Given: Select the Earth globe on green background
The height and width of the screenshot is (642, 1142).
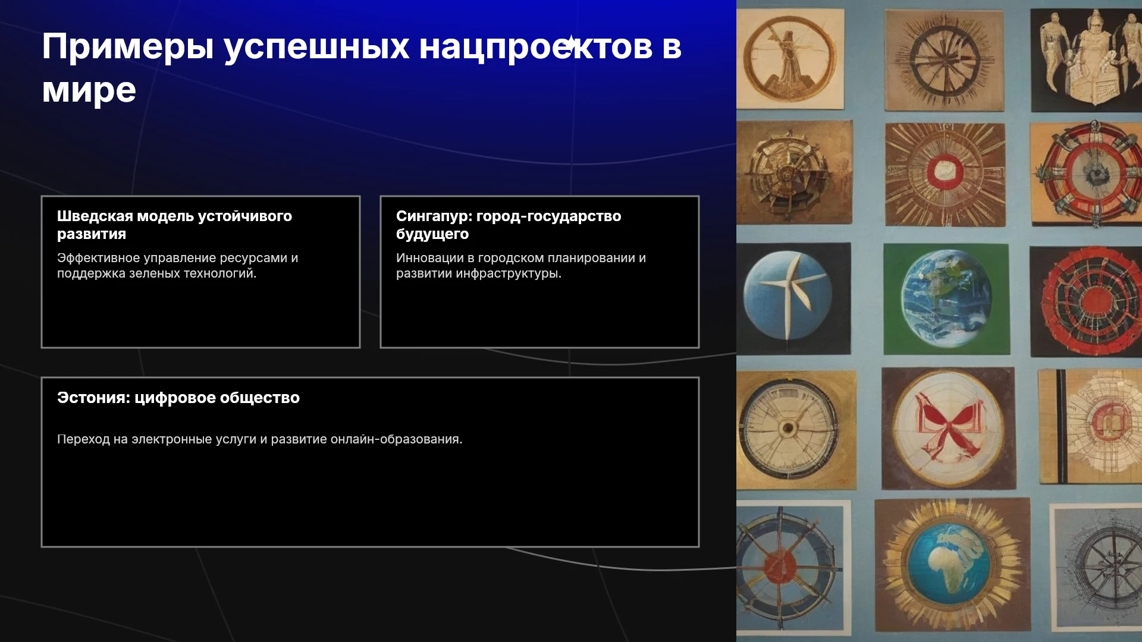Looking at the screenshot, I should tap(946, 299).
